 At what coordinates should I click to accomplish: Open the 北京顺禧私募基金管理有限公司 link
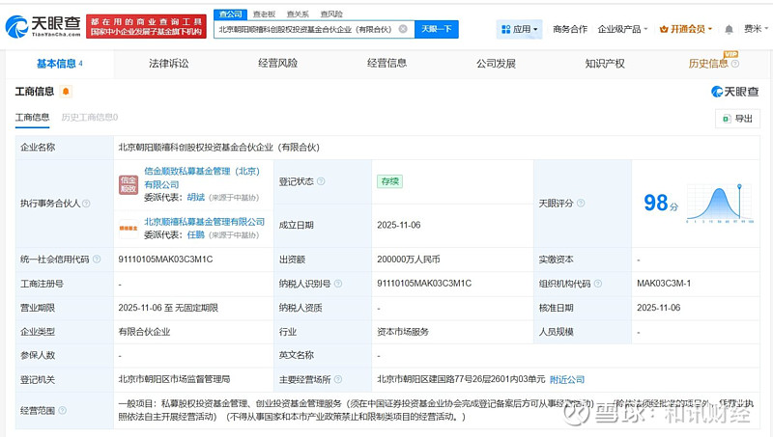point(204,222)
